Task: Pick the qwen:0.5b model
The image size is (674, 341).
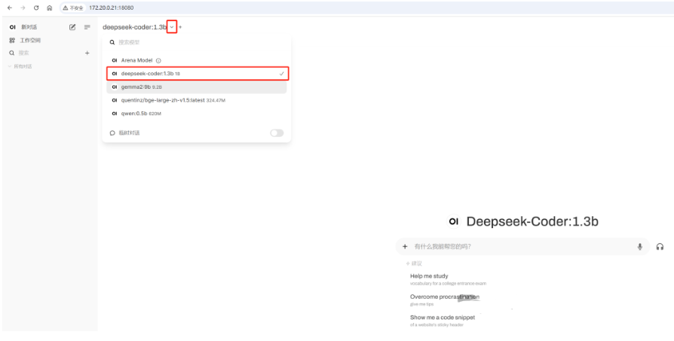Action: (197, 114)
